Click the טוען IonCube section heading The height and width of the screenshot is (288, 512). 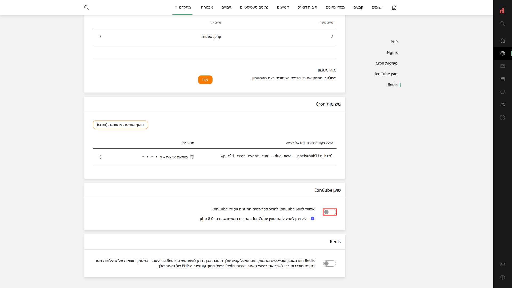click(328, 190)
